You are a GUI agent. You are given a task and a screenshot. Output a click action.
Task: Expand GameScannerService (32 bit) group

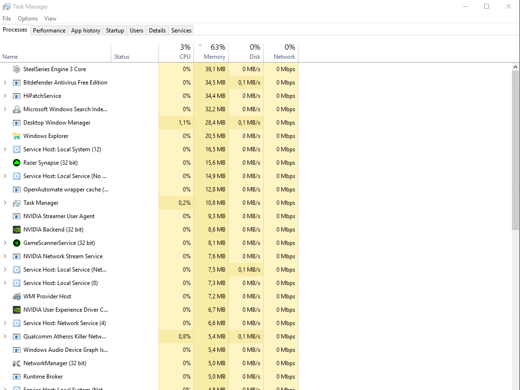[5, 243]
